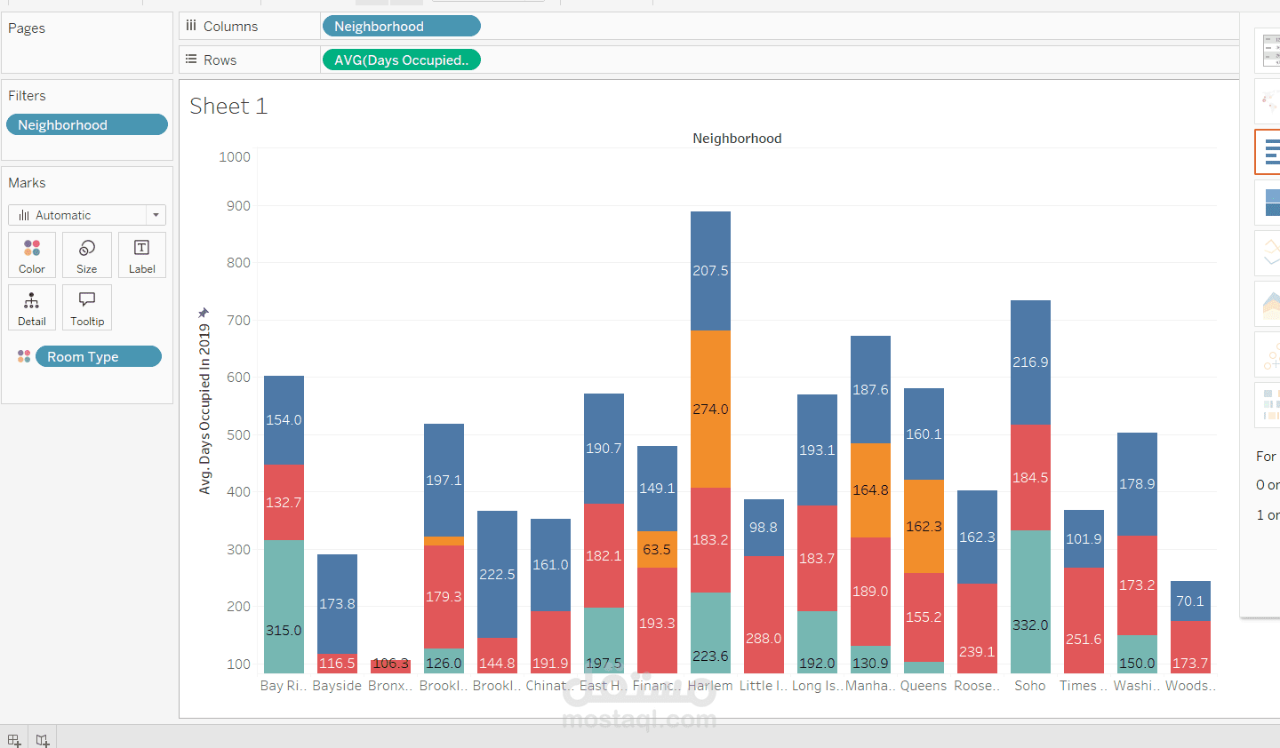Select the scatter plot option in Show Me
Viewport: 1280px width, 748px height.
1269,354
